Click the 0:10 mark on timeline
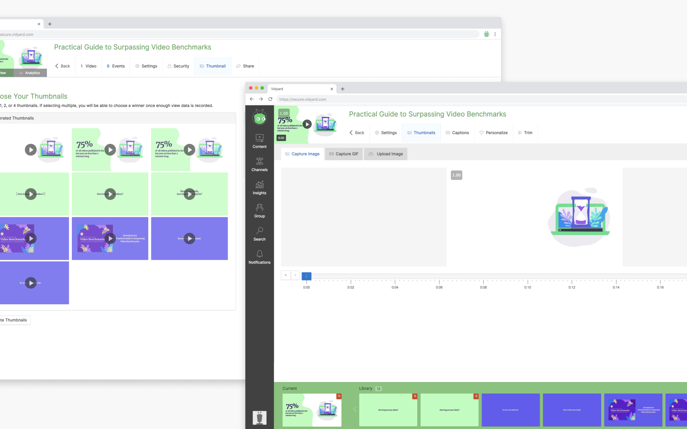The height and width of the screenshot is (429, 687). [x=528, y=287]
